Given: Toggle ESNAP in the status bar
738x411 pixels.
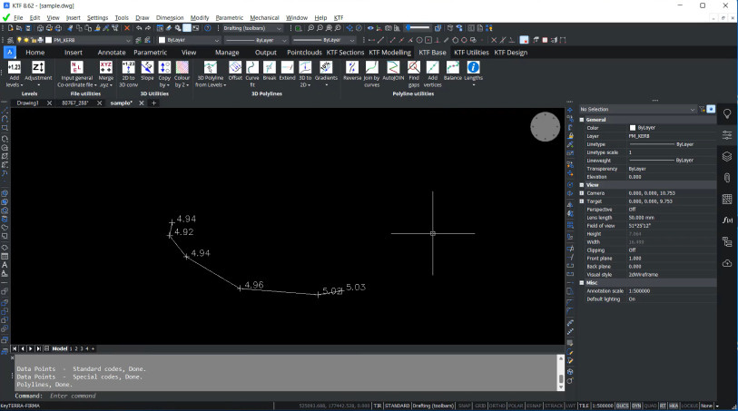Looking at the screenshot, I should [x=534, y=406].
